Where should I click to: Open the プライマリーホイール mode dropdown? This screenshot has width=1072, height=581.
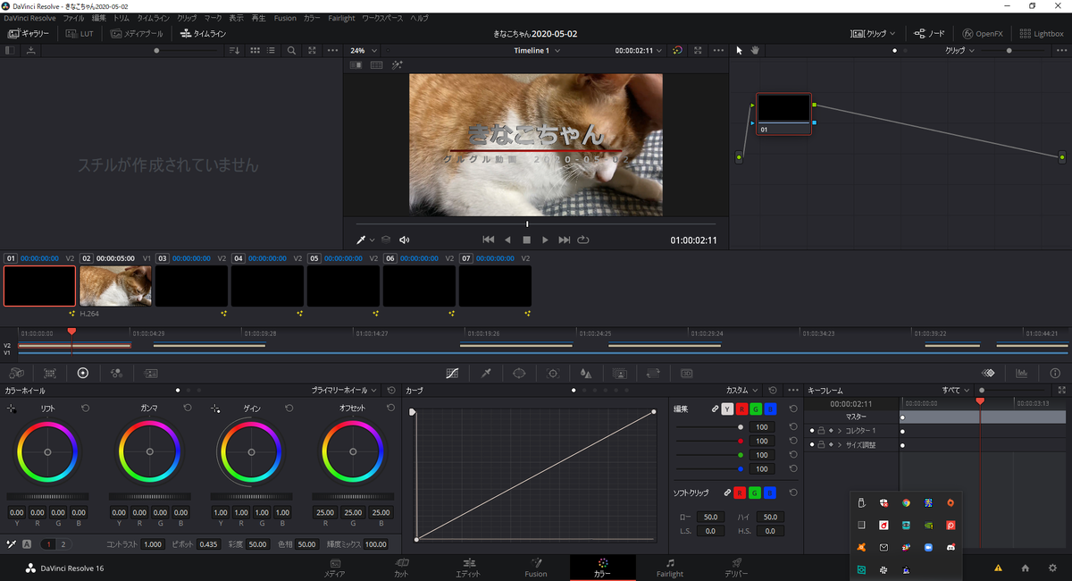pos(345,391)
